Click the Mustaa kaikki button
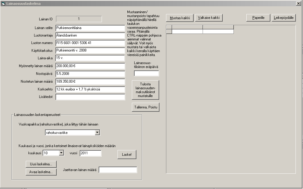Viewport: 303px width, 189px height. [180, 18]
